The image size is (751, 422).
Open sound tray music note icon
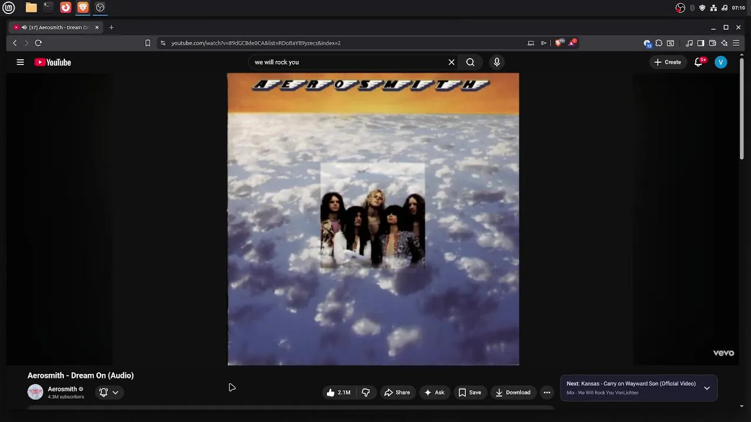pyautogui.click(x=725, y=8)
